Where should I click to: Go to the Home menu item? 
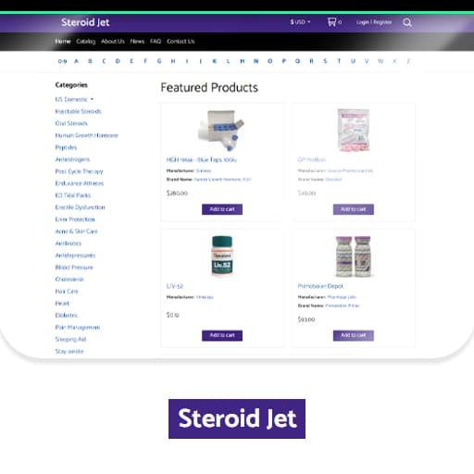click(x=63, y=41)
